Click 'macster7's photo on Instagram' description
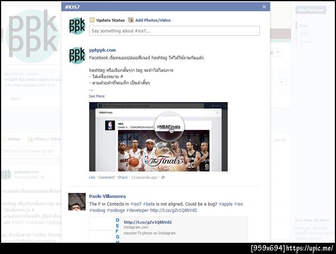Screen dimensions: 336x254 pos(150,233)
